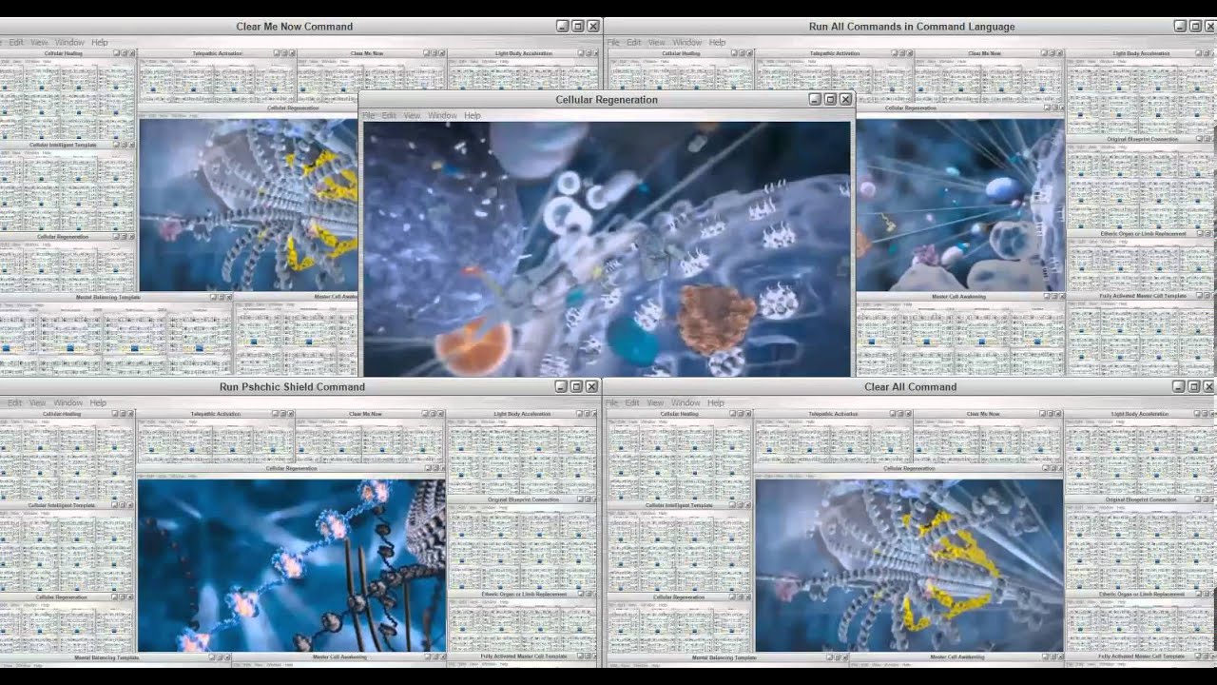1217x685 pixels.
Task: Minimize the Clear Me Now Command window
Action: [x=562, y=27]
